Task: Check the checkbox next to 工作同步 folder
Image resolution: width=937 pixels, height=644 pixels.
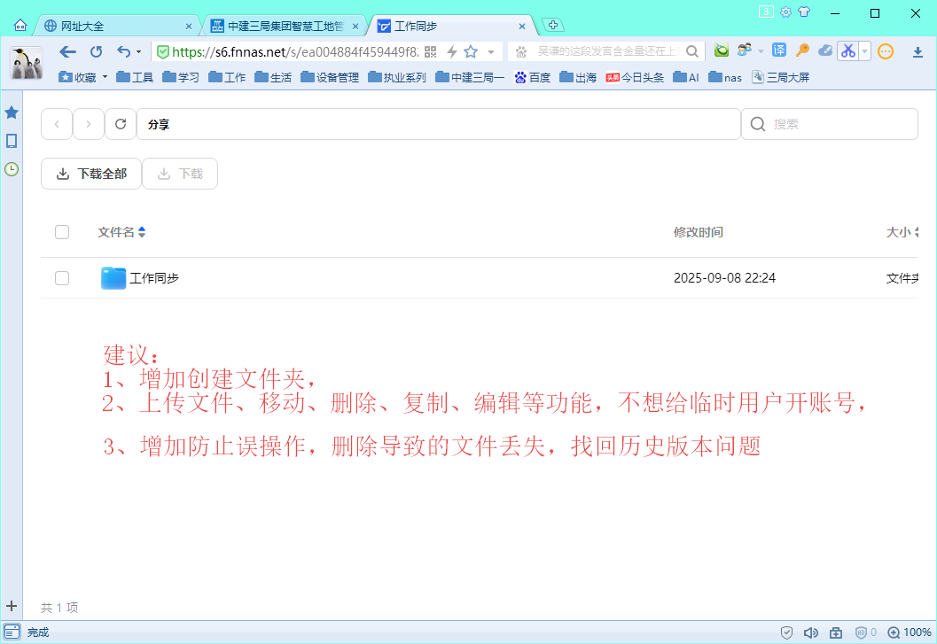Action: coord(62,277)
